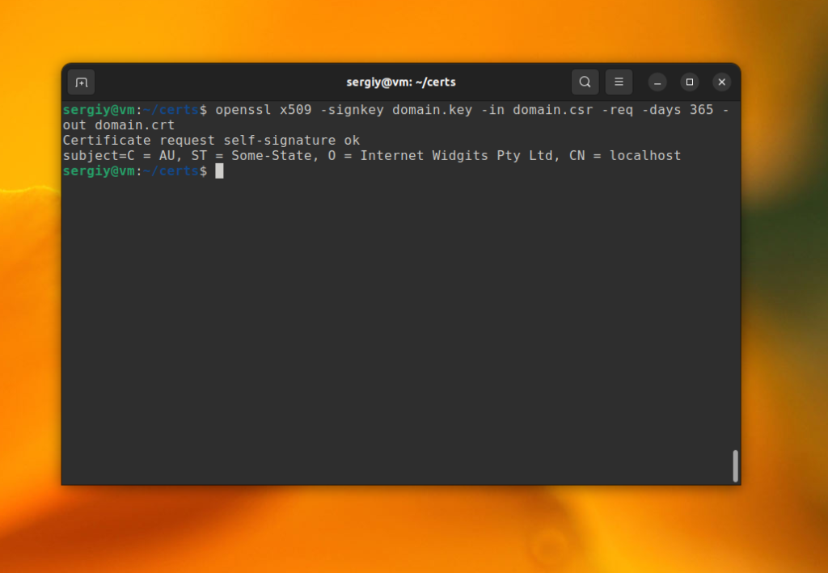828x573 pixels.
Task: Maximize the terminal window
Action: point(690,82)
